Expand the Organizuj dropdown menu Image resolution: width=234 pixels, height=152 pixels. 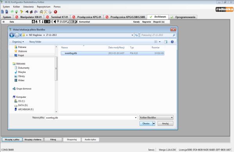18,42
